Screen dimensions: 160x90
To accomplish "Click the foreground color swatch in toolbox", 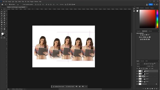I will (x=2, y=34).
